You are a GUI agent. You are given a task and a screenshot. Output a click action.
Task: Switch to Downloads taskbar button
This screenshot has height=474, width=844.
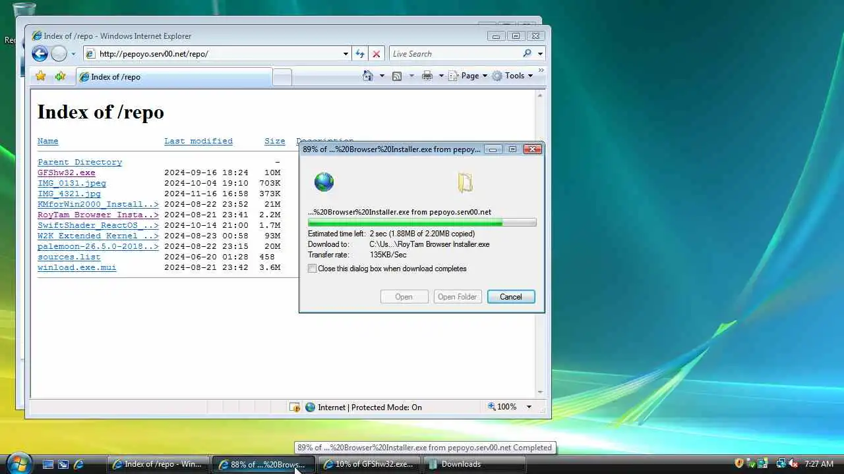(x=475, y=464)
